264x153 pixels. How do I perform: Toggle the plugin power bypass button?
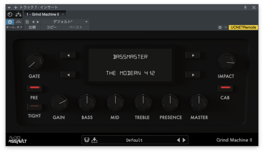[10, 22]
